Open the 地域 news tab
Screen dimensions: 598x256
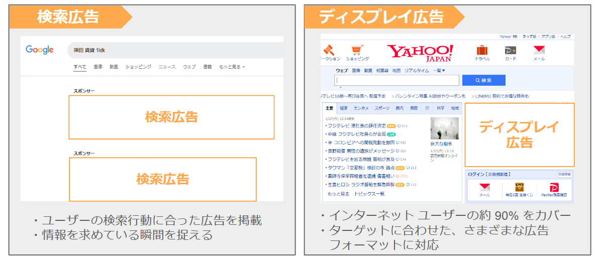click(455, 108)
